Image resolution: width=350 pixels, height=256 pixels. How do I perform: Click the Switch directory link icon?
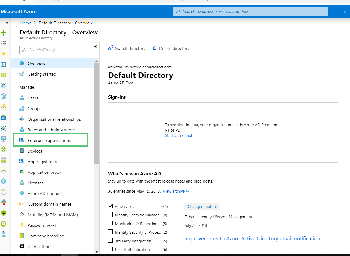(111, 48)
